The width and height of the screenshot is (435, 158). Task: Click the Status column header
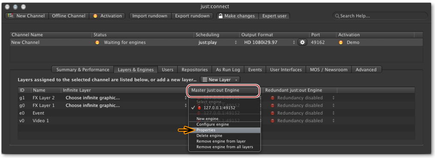tap(143, 35)
